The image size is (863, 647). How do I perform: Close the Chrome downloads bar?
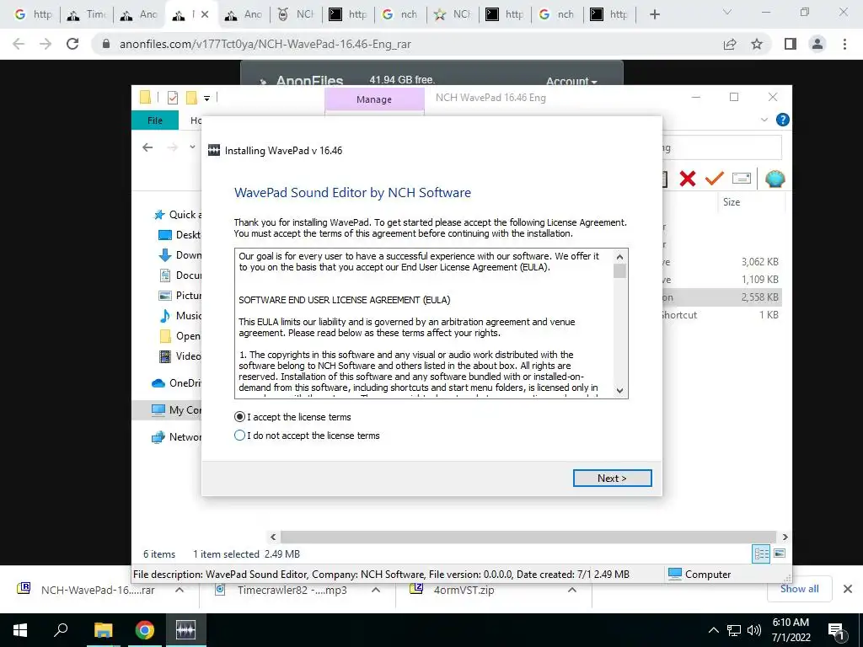coord(848,589)
